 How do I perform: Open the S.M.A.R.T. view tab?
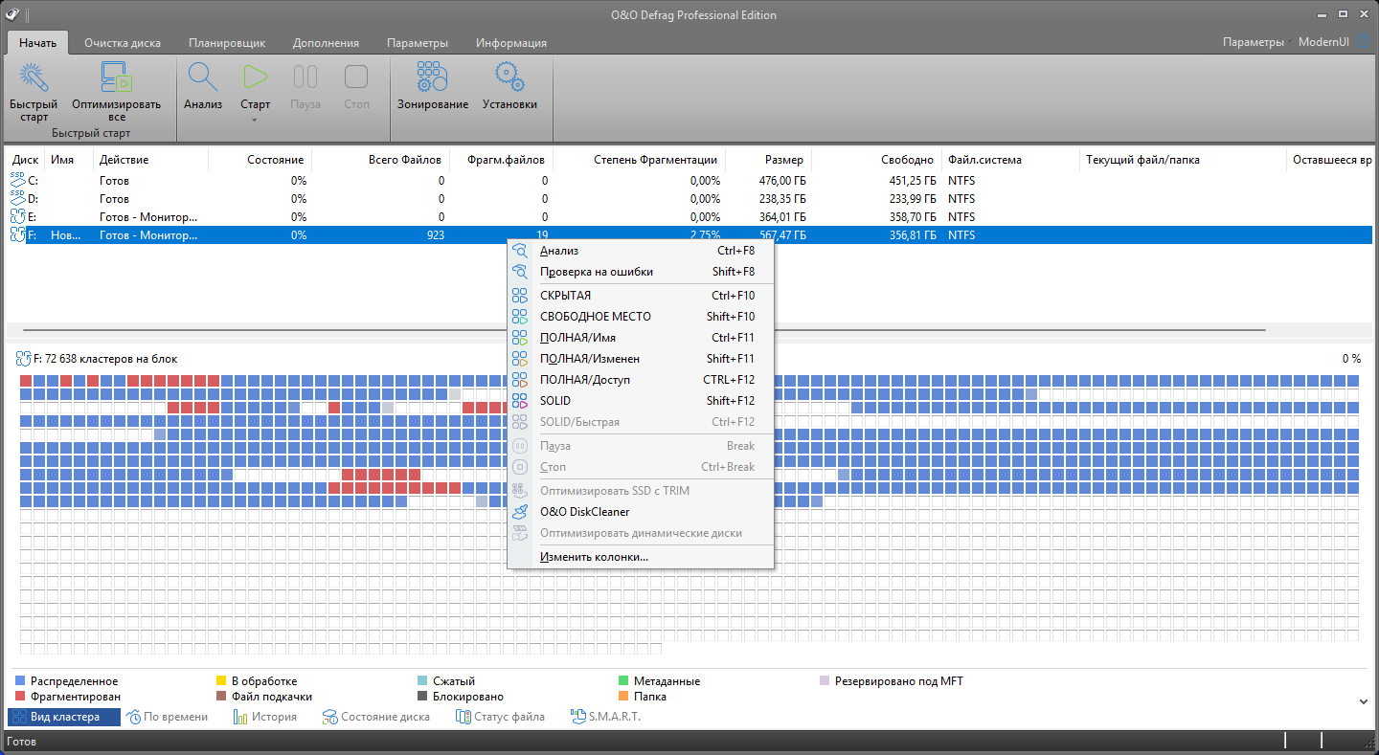coord(605,717)
